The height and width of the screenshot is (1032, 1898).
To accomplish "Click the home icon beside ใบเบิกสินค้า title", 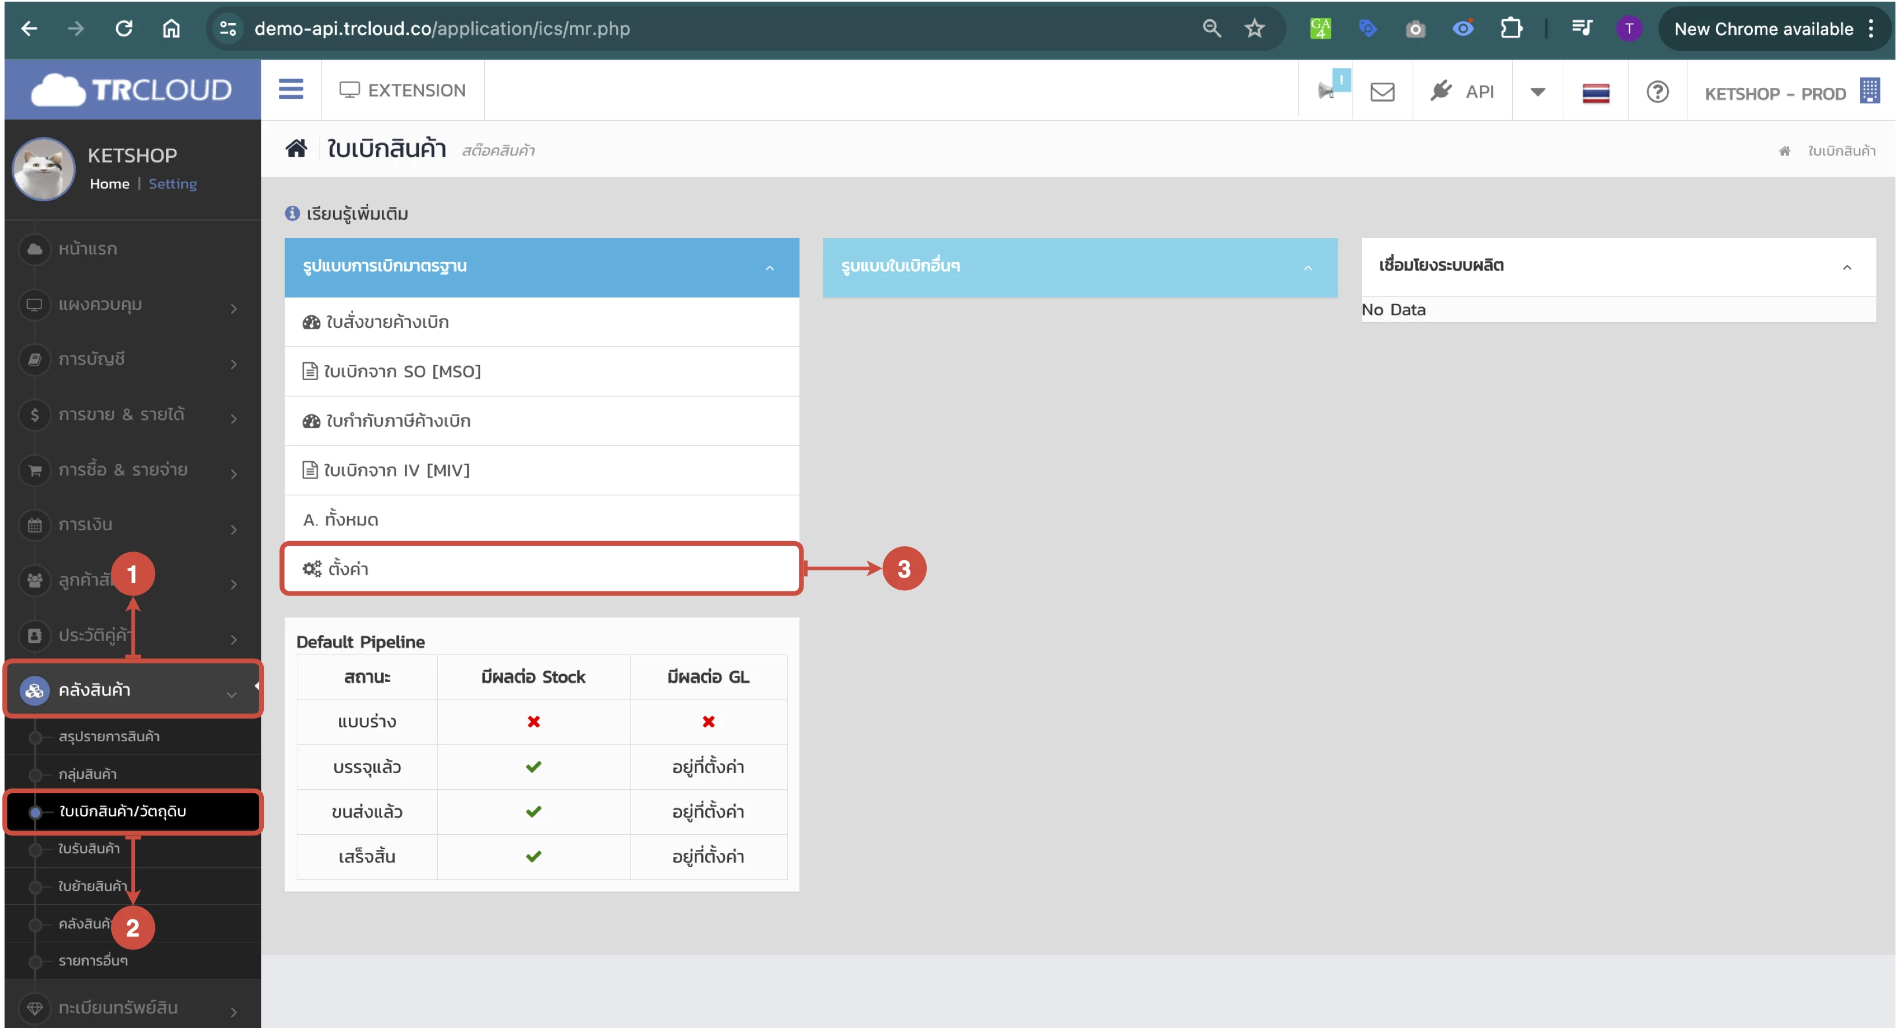I will click(x=296, y=149).
